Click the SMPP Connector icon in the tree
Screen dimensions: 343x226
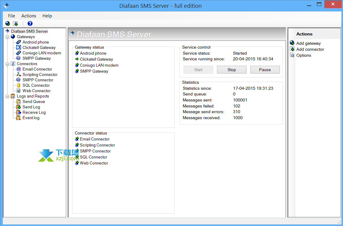pos(19,80)
